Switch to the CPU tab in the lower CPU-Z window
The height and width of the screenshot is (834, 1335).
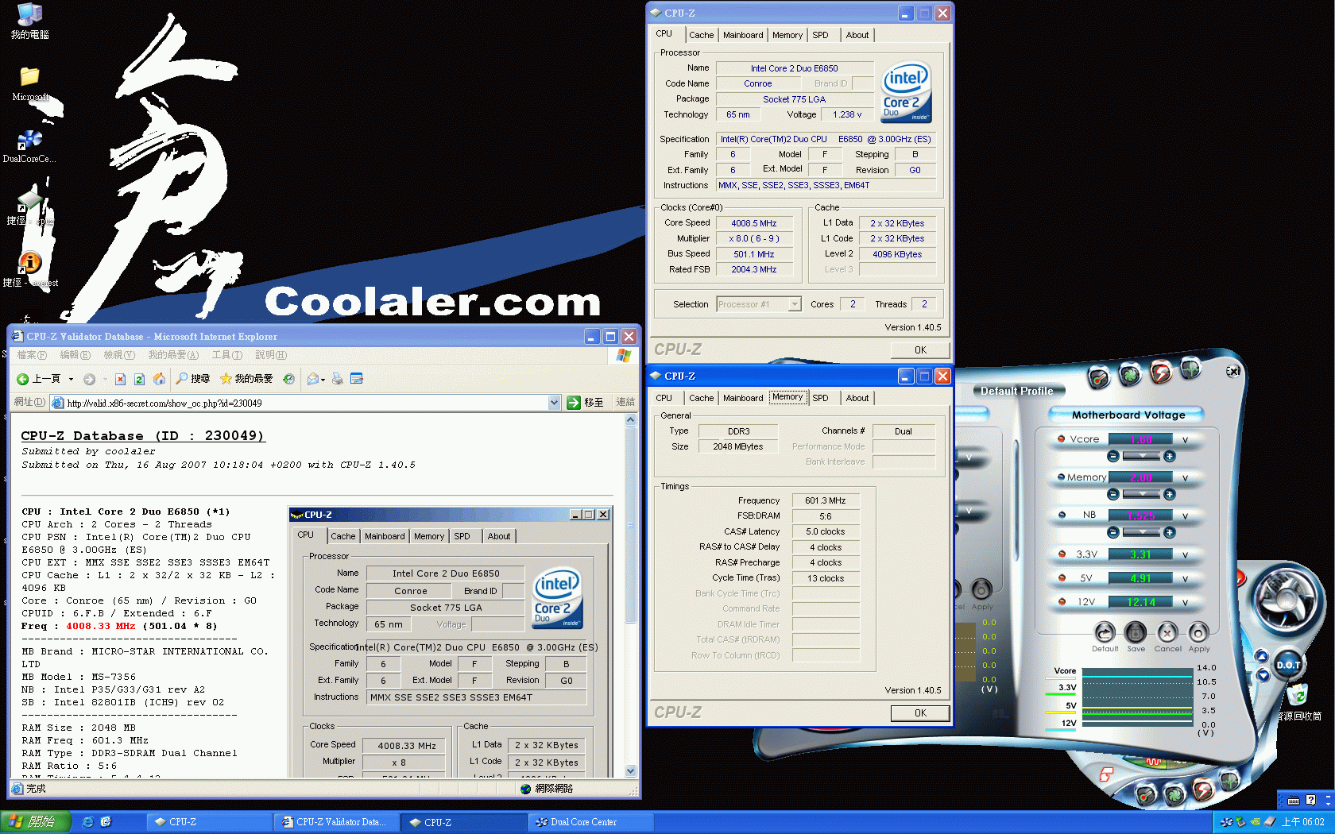click(x=664, y=398)
